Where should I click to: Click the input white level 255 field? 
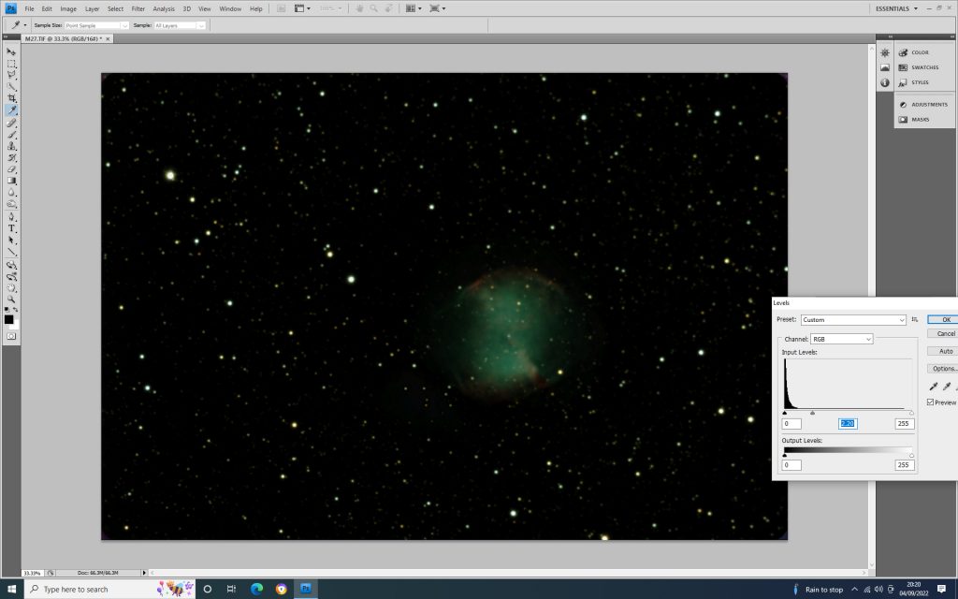(x=905, y=424)
